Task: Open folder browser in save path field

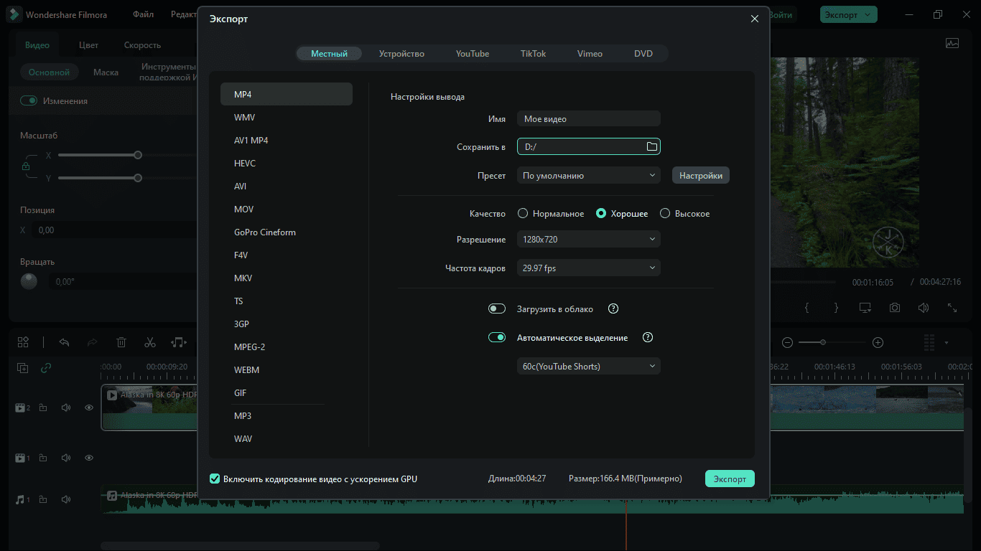Action: (651, 146)
